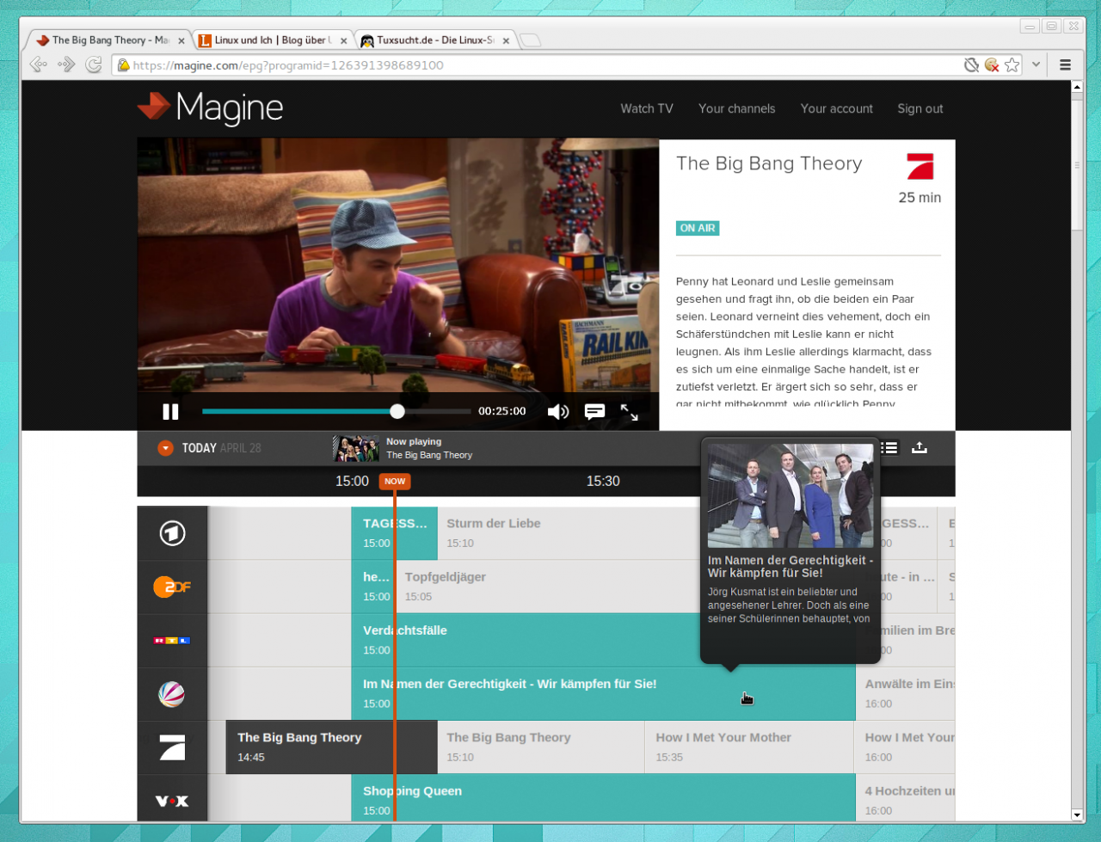
Task: Go forward with the browser forward arrow
Action: click(x=66, y=65)
